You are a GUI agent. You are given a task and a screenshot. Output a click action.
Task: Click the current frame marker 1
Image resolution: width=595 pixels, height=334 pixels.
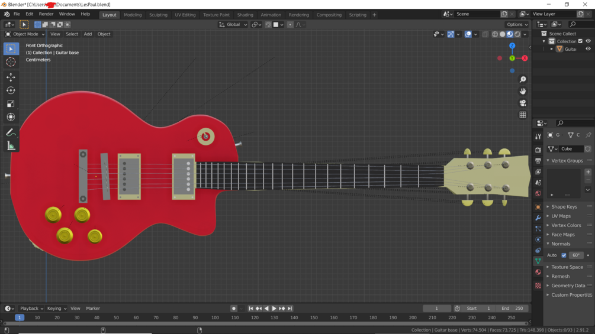click(20, 317)
